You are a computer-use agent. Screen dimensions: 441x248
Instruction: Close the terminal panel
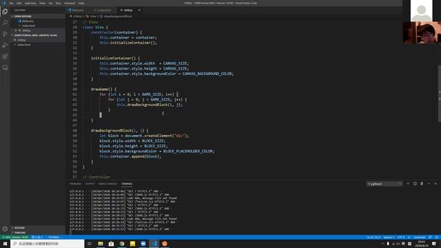pos(435,184)
